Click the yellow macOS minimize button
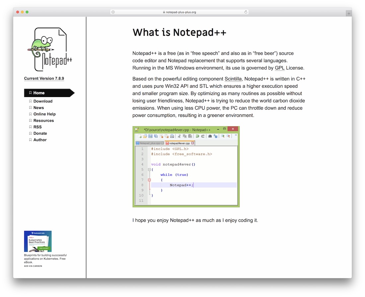The height and width of the screenshot is (297, 365). coord(22,12)
